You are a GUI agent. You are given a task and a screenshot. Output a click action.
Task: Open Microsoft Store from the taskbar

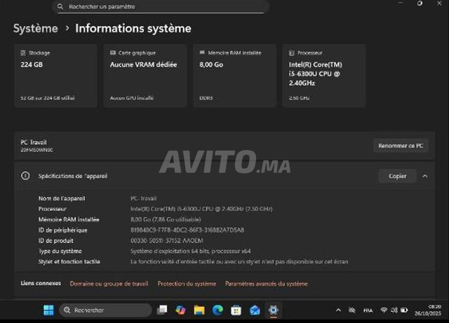coord(236,310)
